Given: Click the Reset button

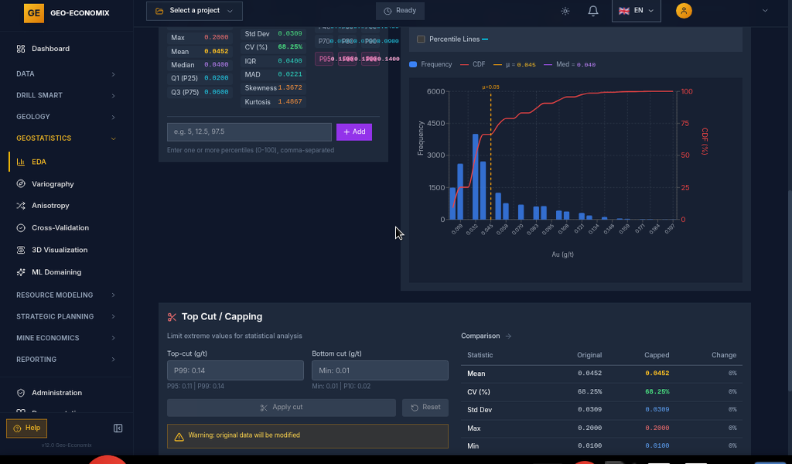Looking at the screenshot, I should [425, 408].
